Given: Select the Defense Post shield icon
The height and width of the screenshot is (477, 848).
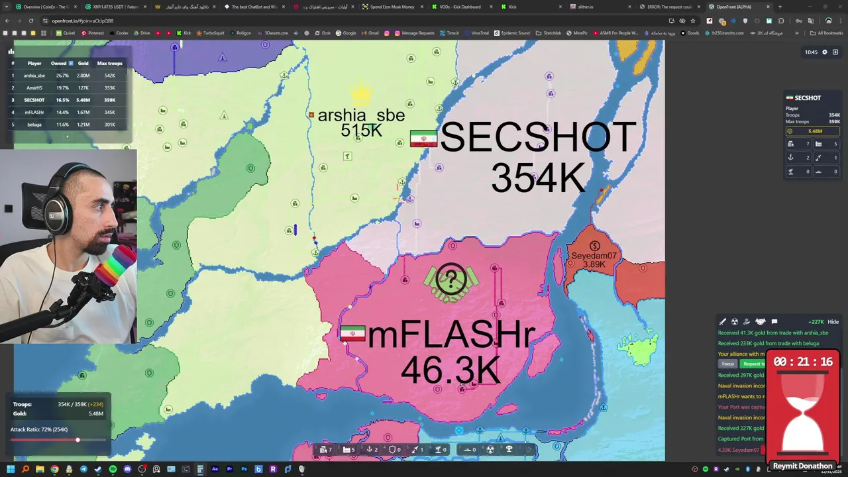Looking at the screenshot, I should point(392,450).
